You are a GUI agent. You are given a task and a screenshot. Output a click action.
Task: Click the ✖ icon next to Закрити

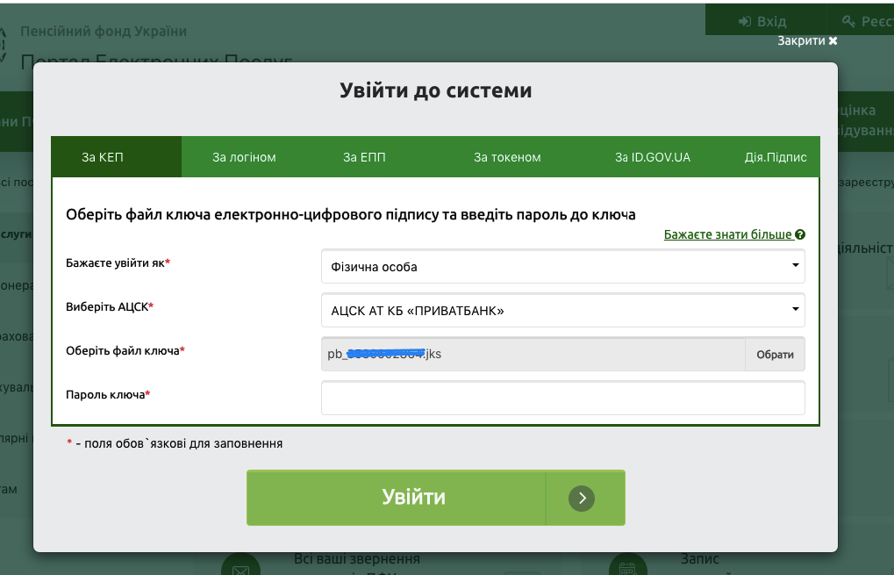pos(833,40)
